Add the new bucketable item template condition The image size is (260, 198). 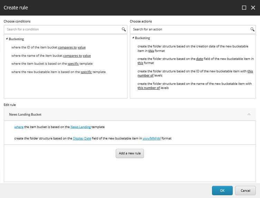tap(58, 72)
